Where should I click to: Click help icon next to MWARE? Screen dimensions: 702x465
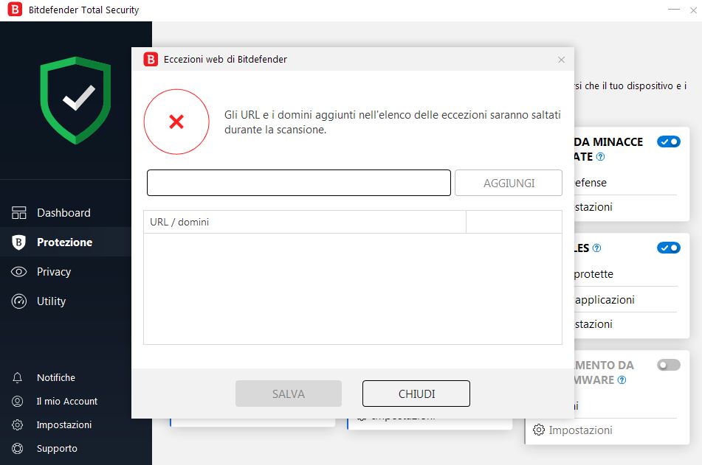point(622,380)
